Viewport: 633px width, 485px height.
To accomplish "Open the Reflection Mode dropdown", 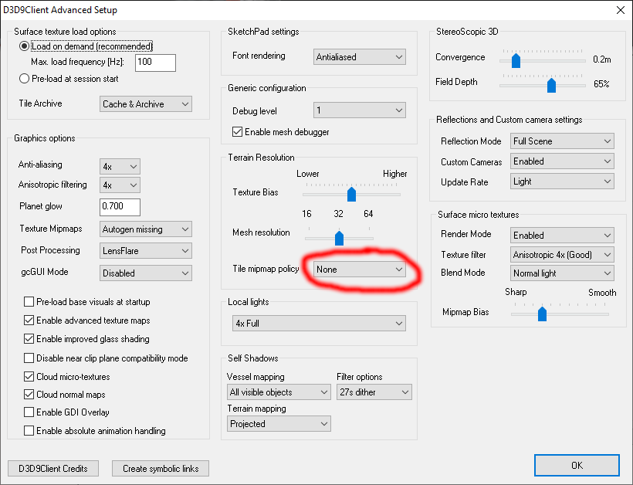I will 562,141.
